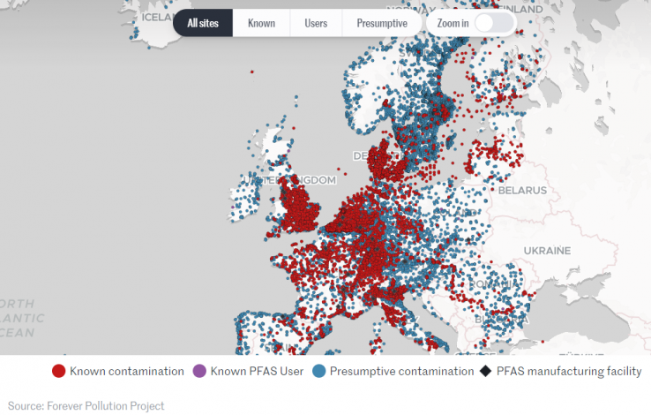Click the red Known contamination legend dot

(59, 372)
